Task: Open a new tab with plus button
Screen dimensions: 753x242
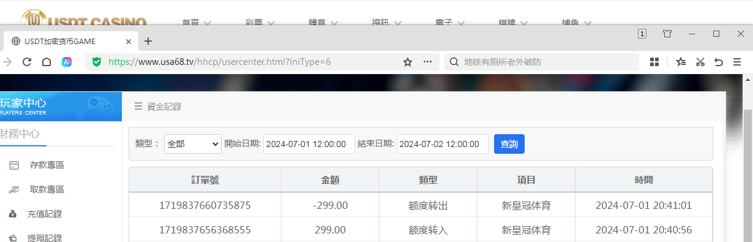Action: [148, 41]
